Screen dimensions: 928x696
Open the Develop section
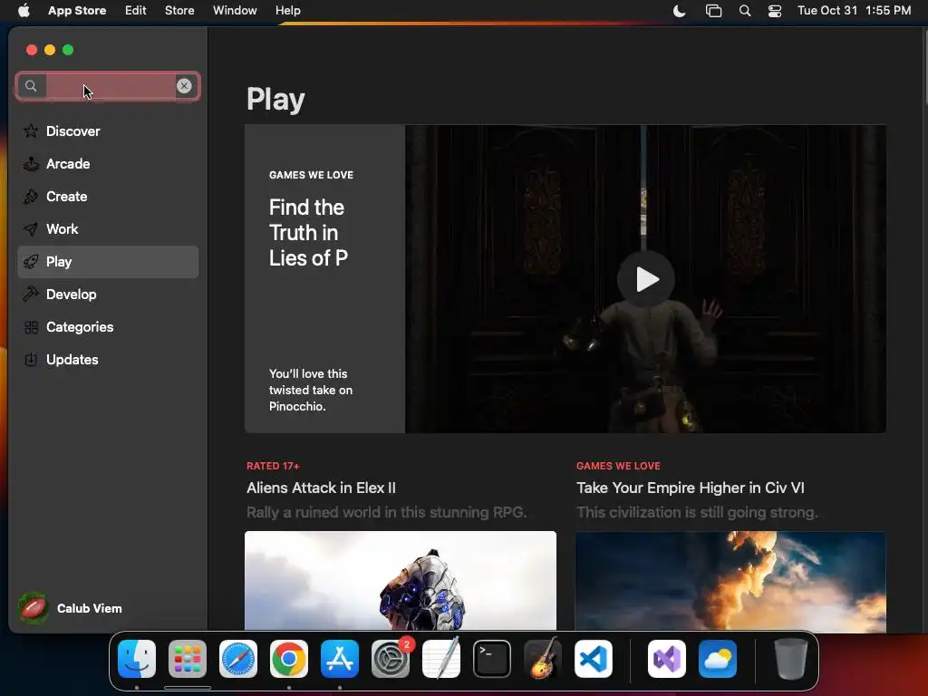click(108, 295)
